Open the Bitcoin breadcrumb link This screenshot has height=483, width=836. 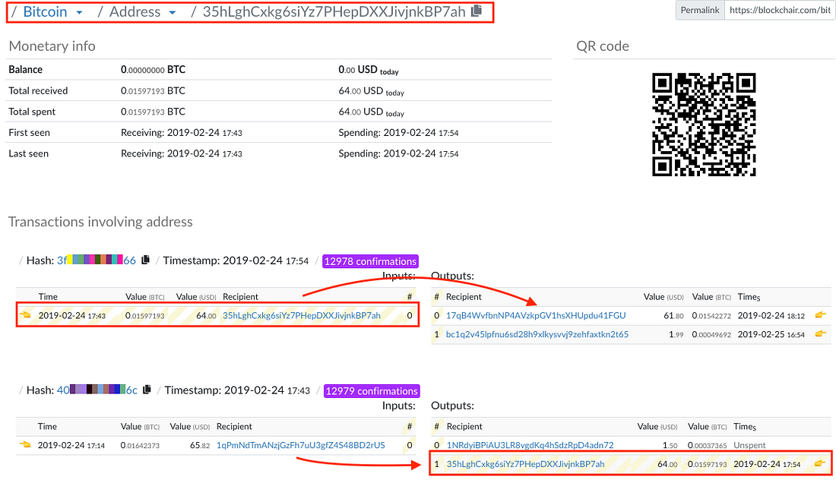pos(46,11)
